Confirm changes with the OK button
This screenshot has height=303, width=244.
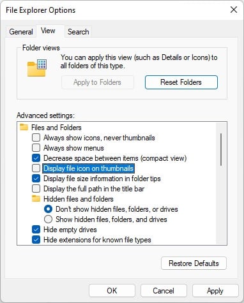tap(112, 290)
